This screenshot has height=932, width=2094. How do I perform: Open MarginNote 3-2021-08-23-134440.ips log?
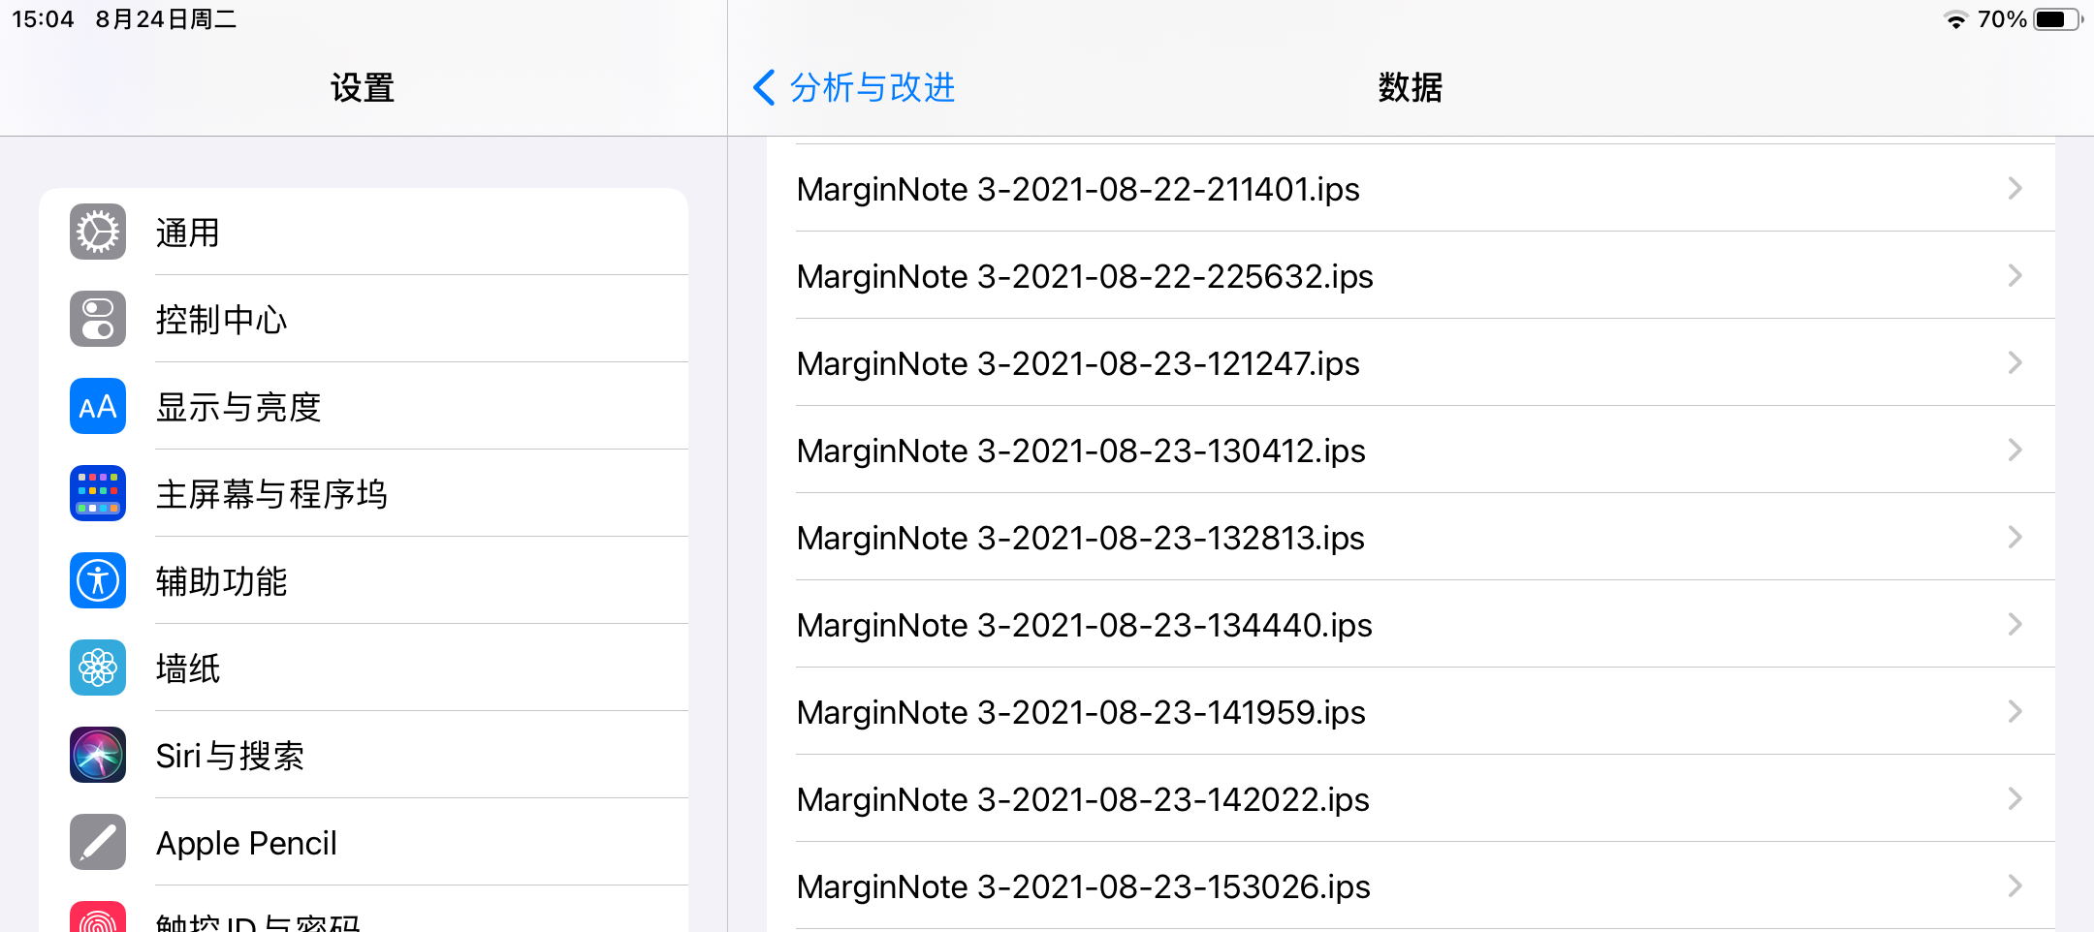click(1411, 624)
